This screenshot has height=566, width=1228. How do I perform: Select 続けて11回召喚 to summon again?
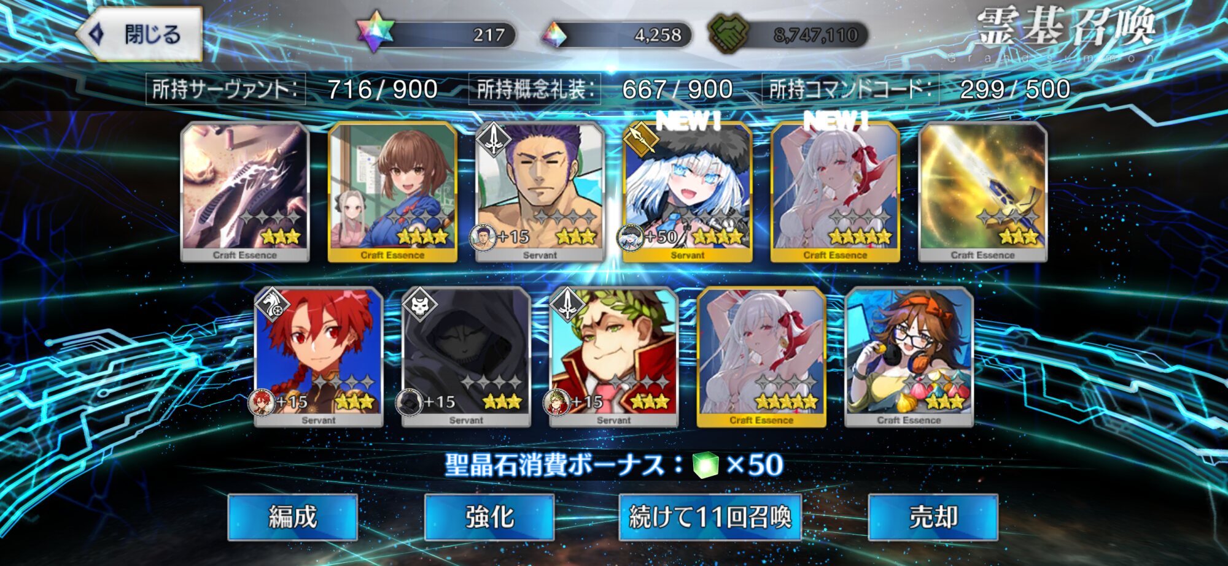(x=710, y=517)
